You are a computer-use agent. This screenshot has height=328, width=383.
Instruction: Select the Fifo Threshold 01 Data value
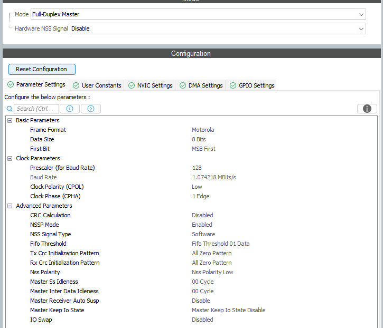(x=221, y=244)
